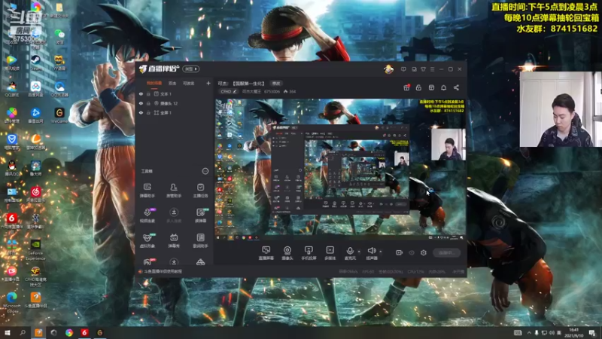
Task: Open the 弹幕秀 danmaku show tool
Action: coord(174,240)
